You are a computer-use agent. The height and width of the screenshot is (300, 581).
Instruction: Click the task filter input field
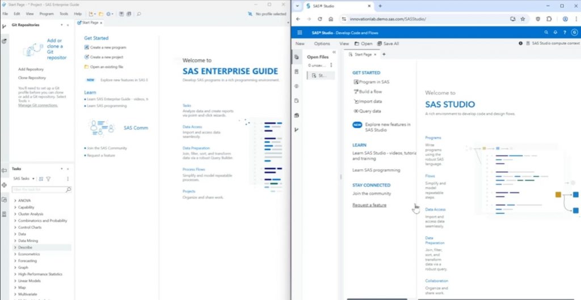tap(41, 190)
